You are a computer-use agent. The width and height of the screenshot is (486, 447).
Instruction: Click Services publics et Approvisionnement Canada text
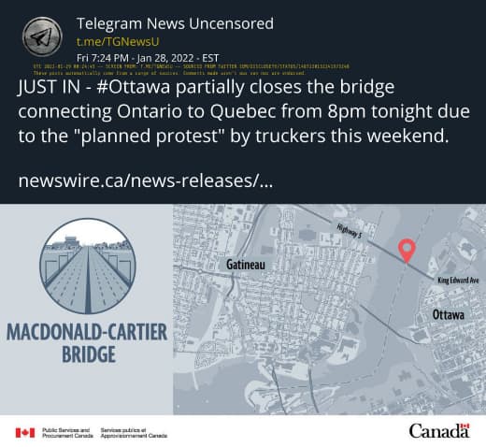134,433
